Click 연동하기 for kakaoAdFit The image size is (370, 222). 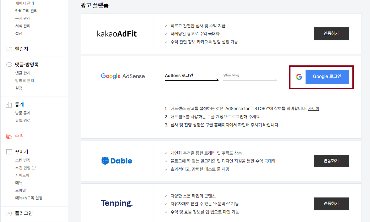tap(331, 34)
